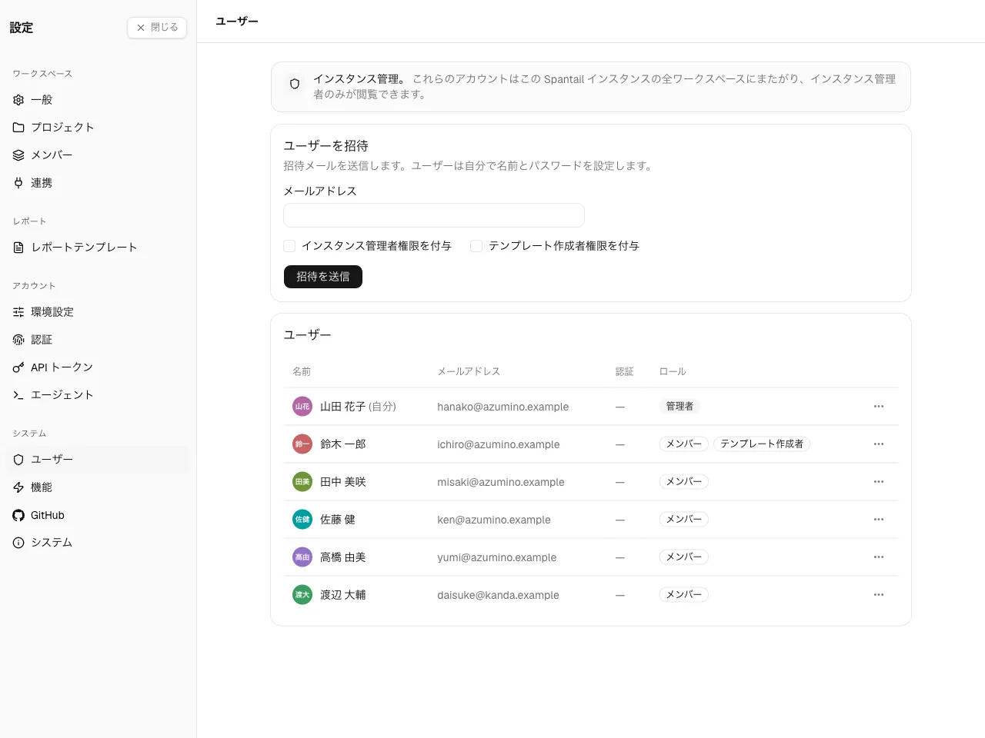Open actions menu for 高橋 由美
The width and height of the screenshot is (985, 738).
[879, 557]
